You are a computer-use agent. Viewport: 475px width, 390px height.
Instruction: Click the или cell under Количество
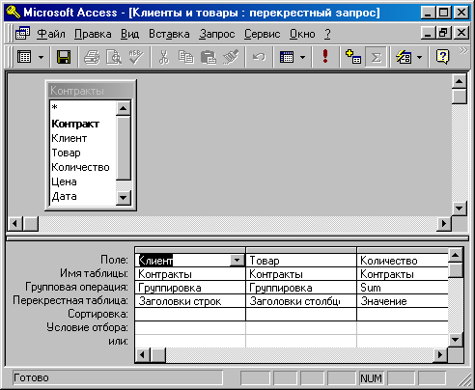(403, 341)
